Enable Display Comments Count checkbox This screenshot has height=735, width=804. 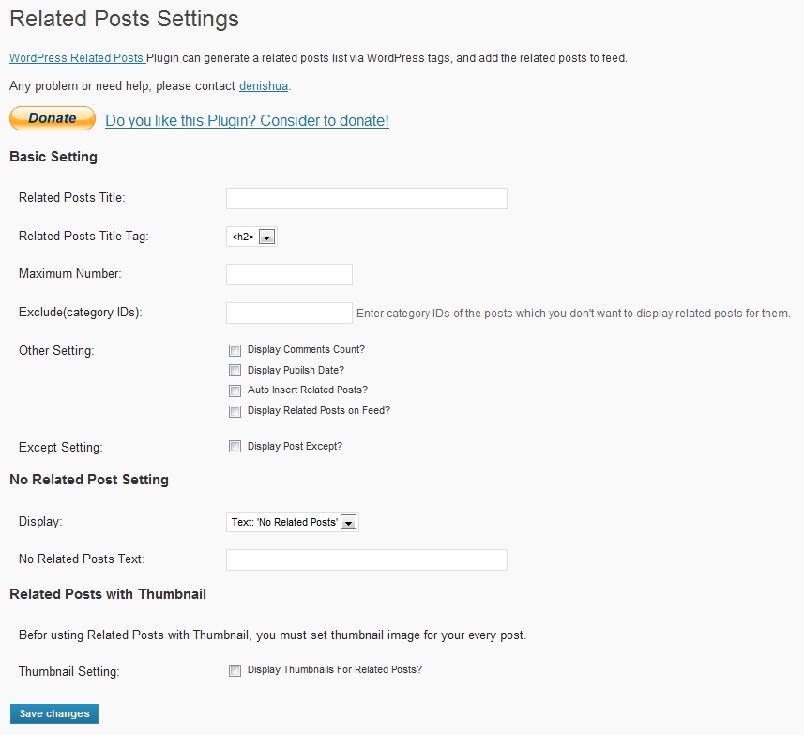click(x=235, y=350)
